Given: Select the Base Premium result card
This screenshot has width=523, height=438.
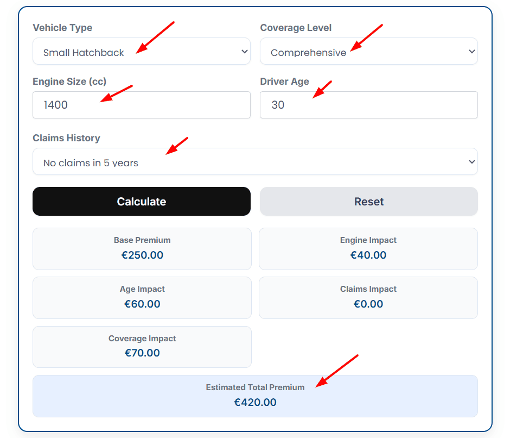Looking at the screenshot, I should tap(142, 247).
